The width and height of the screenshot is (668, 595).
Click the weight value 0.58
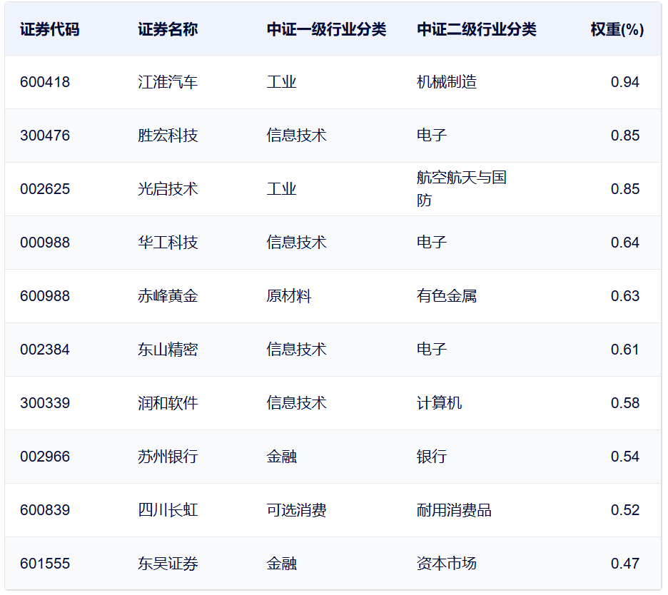(x=624, y=403)
